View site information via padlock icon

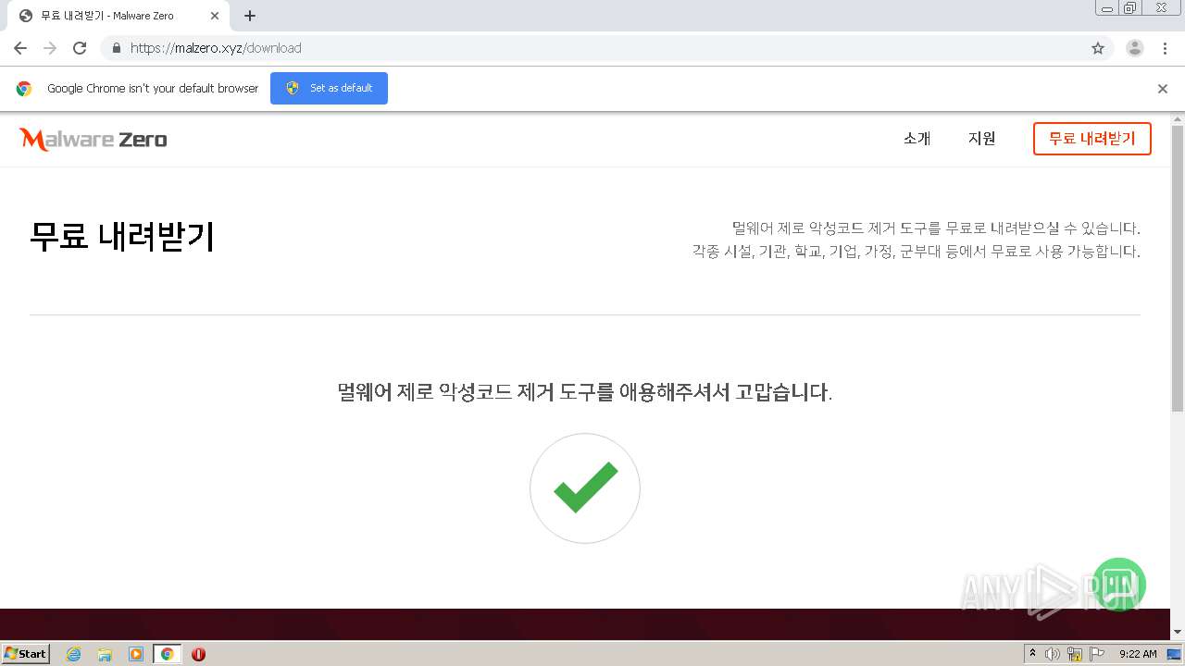point(116,48)
